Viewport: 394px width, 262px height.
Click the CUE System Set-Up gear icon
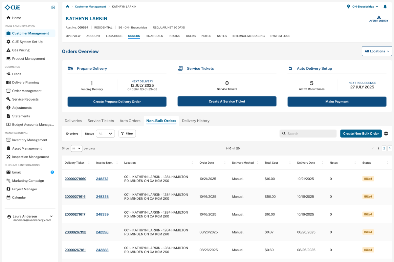pyautogui.click(x=9, y=42)
